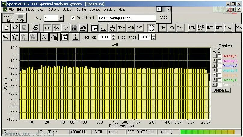Viewport: 243px width, 137px height.
Task: Switch to line plot display
Action: [x=44, y=37]
